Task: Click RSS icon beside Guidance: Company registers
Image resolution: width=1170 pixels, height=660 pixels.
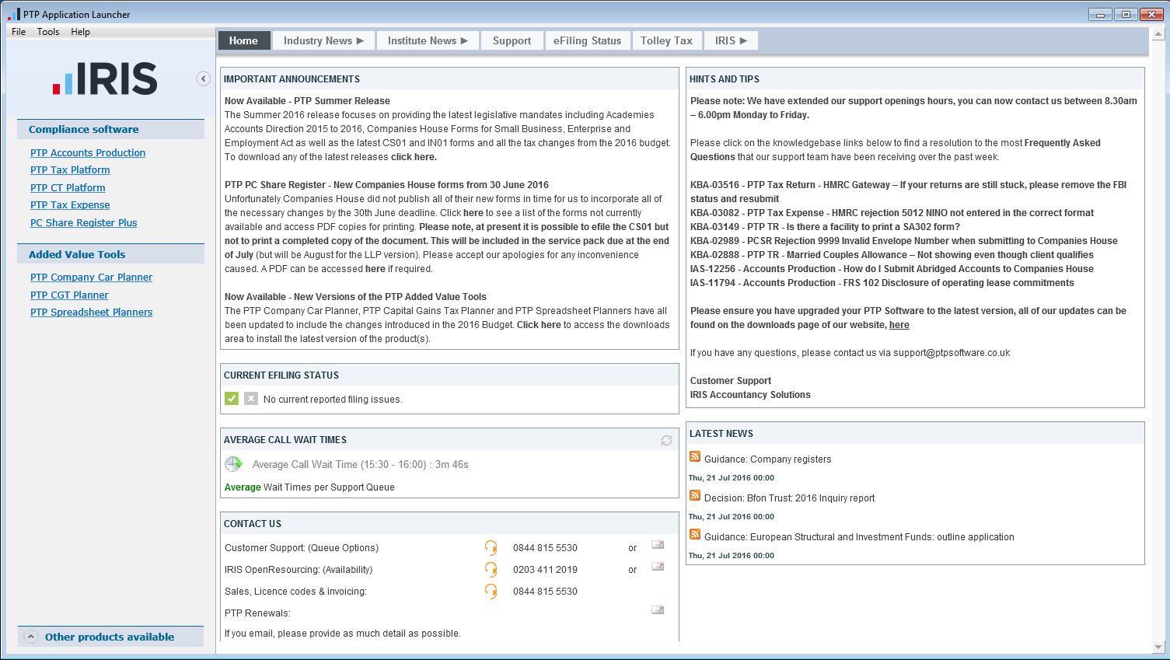Action: coord(695,457)
